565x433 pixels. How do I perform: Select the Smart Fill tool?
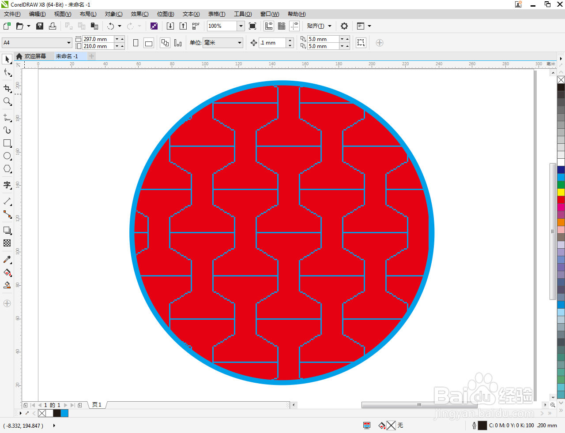pos(7,285)
